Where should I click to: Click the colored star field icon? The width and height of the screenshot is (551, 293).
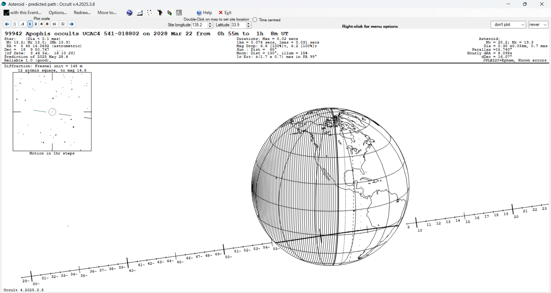[x=150, y=13]
